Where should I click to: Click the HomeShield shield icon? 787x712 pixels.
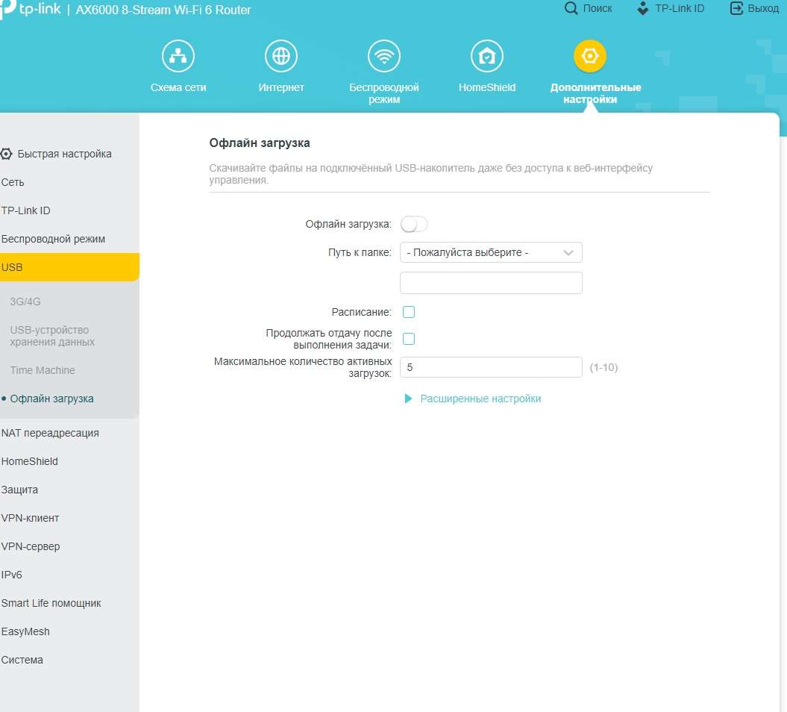coord(487,57)
